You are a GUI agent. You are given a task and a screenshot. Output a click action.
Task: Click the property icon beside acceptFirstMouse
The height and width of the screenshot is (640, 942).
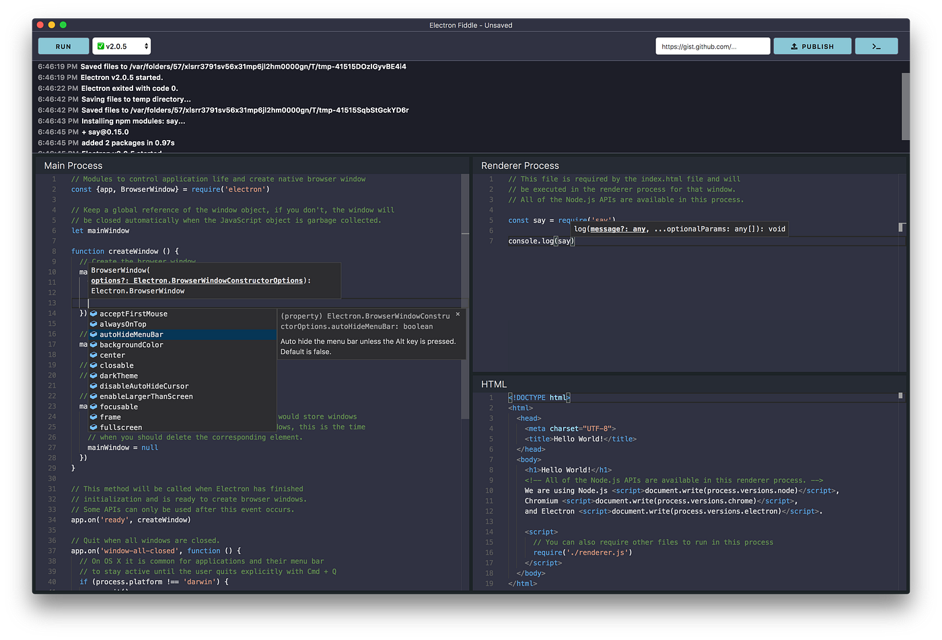94,314
